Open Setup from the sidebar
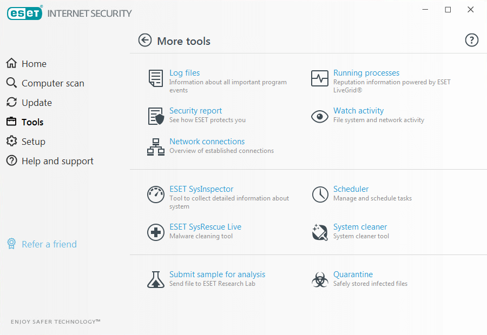The image size is (487, 335). coord(33,142)
